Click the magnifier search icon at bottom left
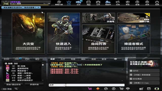Screen dimensions: 162x91 pyautogui.click(x=16, y=89)
